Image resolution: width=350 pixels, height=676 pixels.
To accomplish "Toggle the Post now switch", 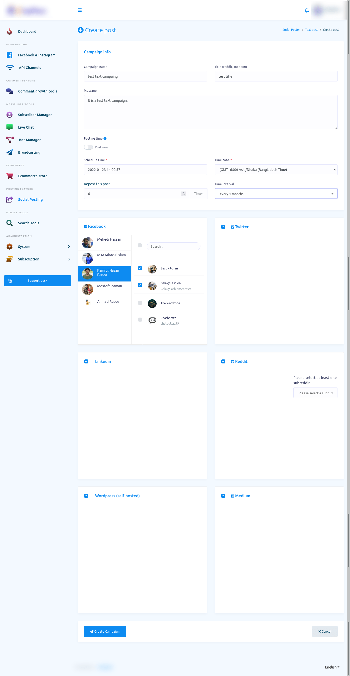I will click(88, 147).
